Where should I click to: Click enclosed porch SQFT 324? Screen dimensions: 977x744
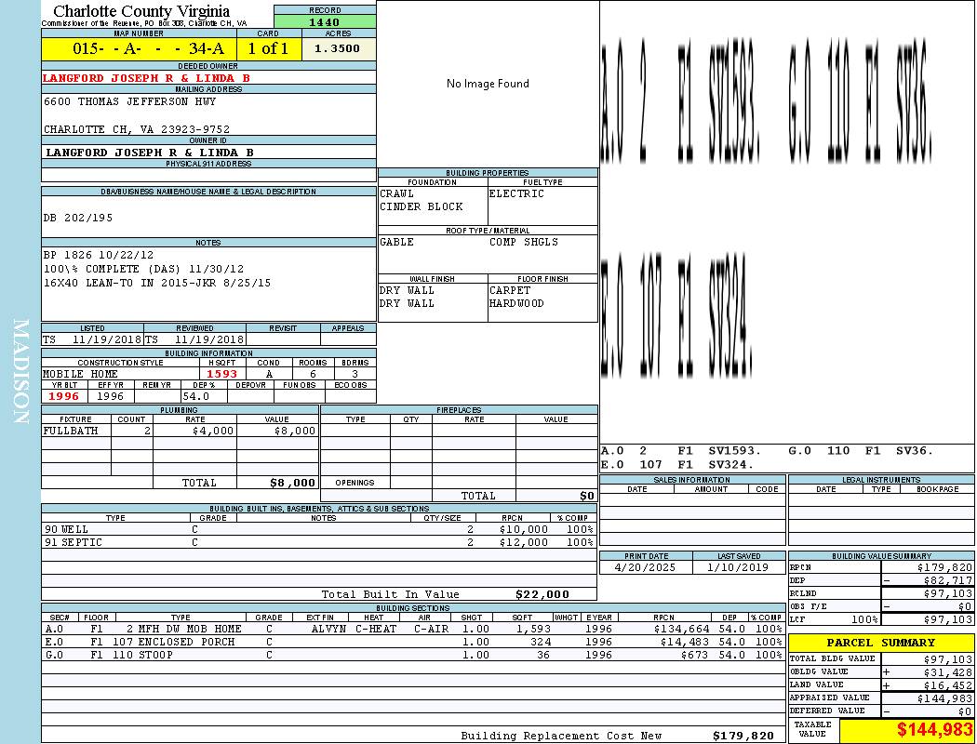(x=541, y=642)
